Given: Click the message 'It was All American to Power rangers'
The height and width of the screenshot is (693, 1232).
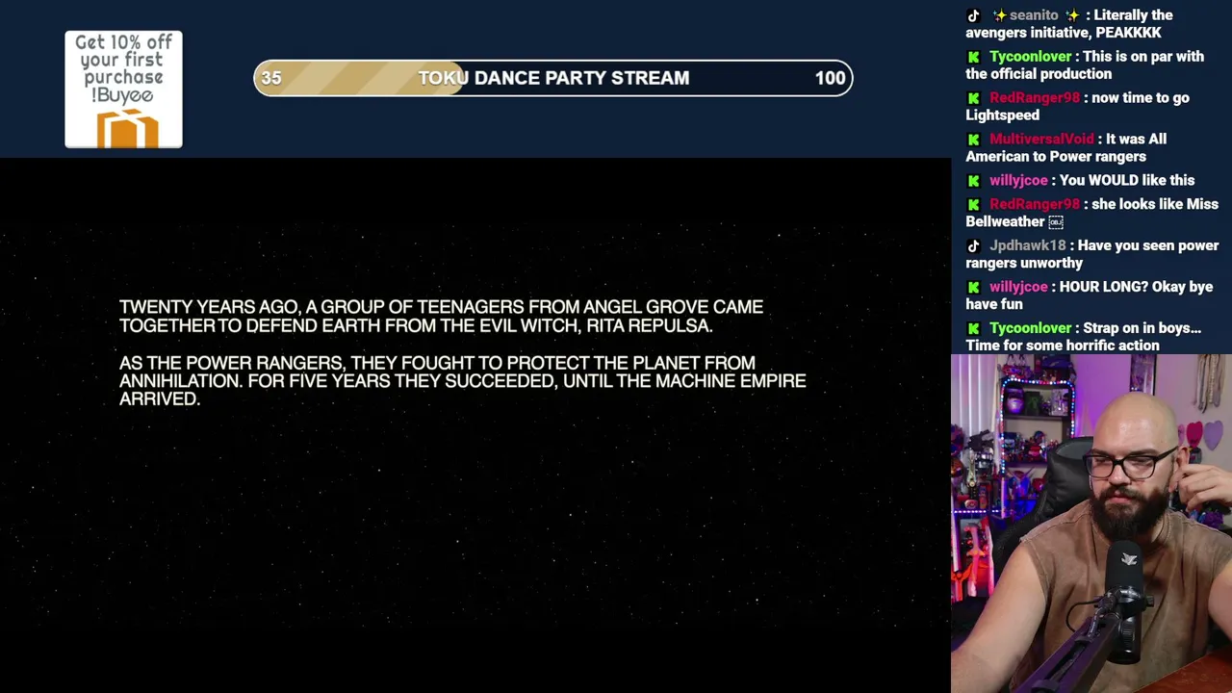Looking at the screenshot, I should point(1066,148).
